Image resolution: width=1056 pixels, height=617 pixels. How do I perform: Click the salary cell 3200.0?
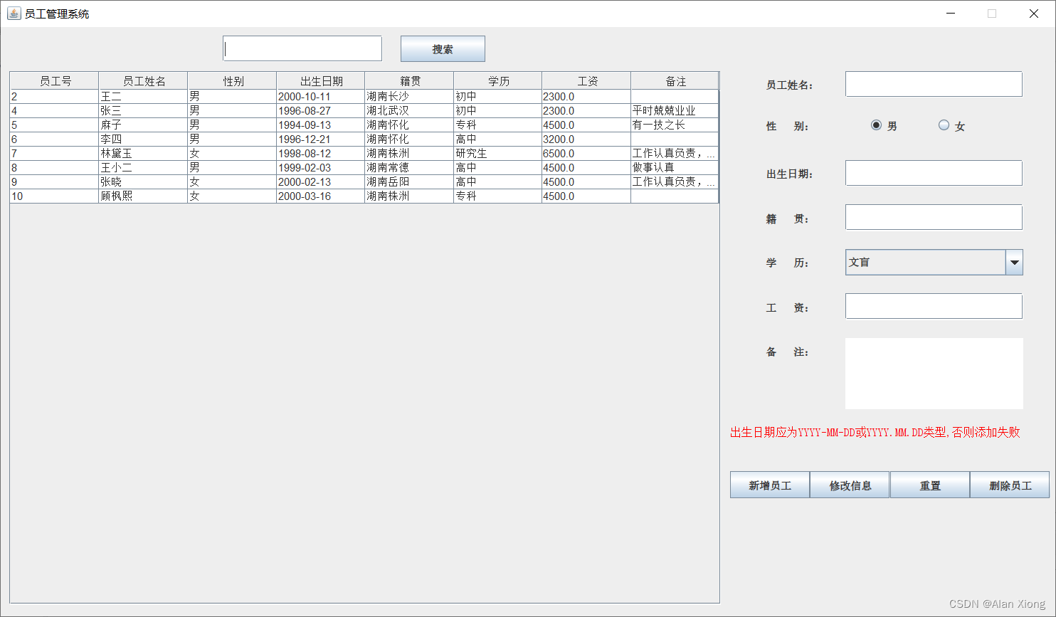click(586, 139)
